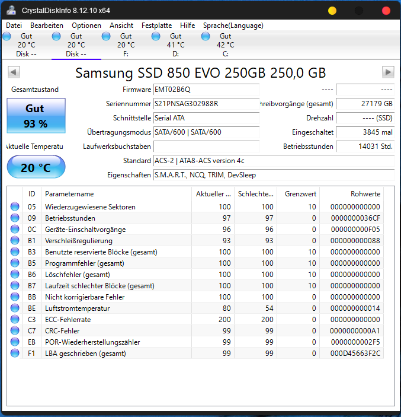401x417 pixels.
Task: Go to next disk with right arrow
Action: 388,72
